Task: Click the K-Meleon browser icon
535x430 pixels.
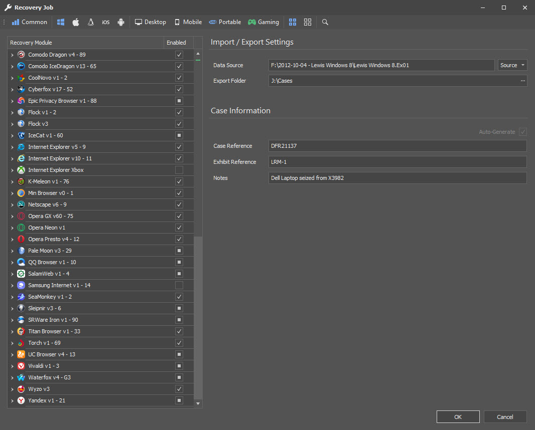Action: coord(21,181)
